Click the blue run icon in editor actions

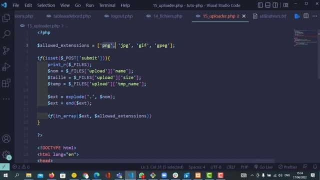click(297, 16)
